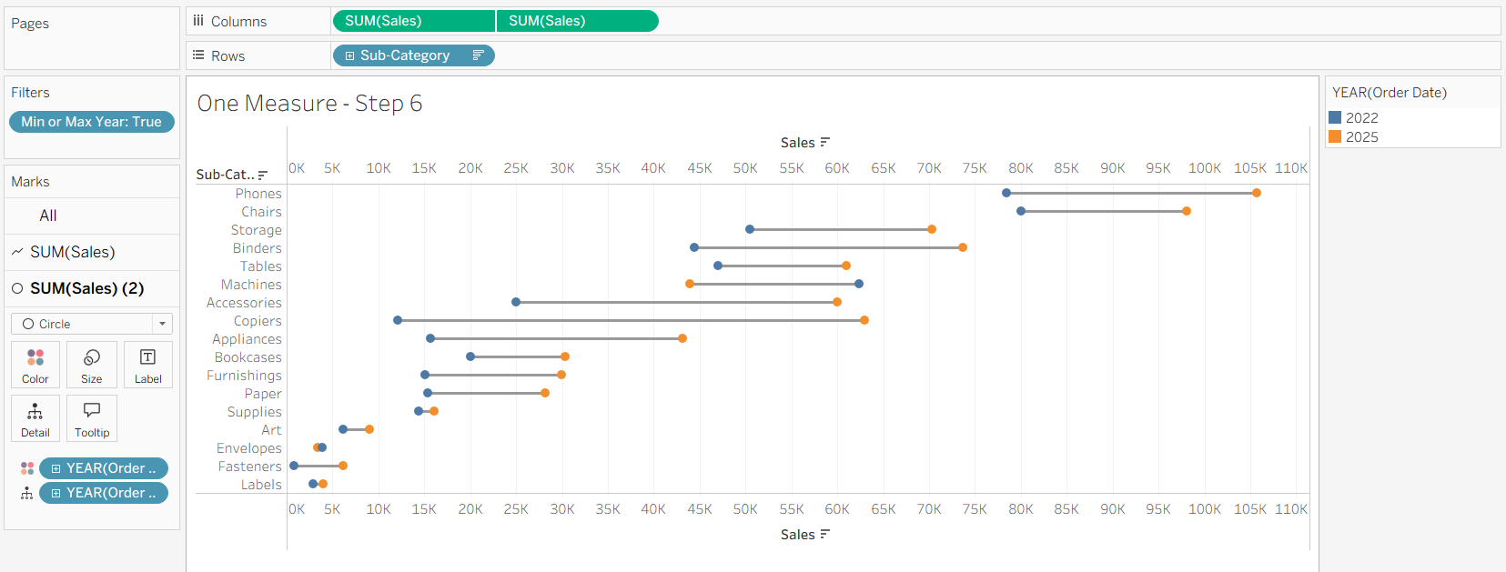Screen dimensions: 1506x572
Task: Open the Size marks card button
Action: point(92,365)
